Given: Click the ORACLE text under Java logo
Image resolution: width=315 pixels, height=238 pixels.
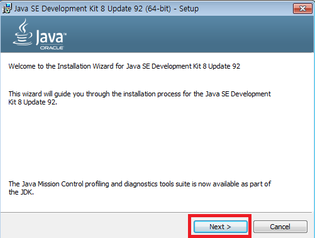Looking at the screenshot, I should tap(52, 48).
